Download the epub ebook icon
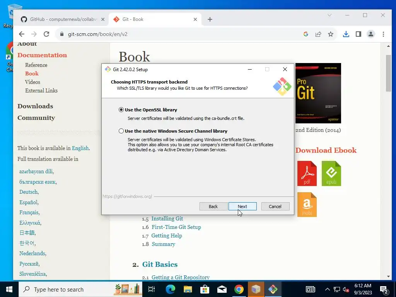The height and width of the screenshot is (297, 396). (331, 174)
